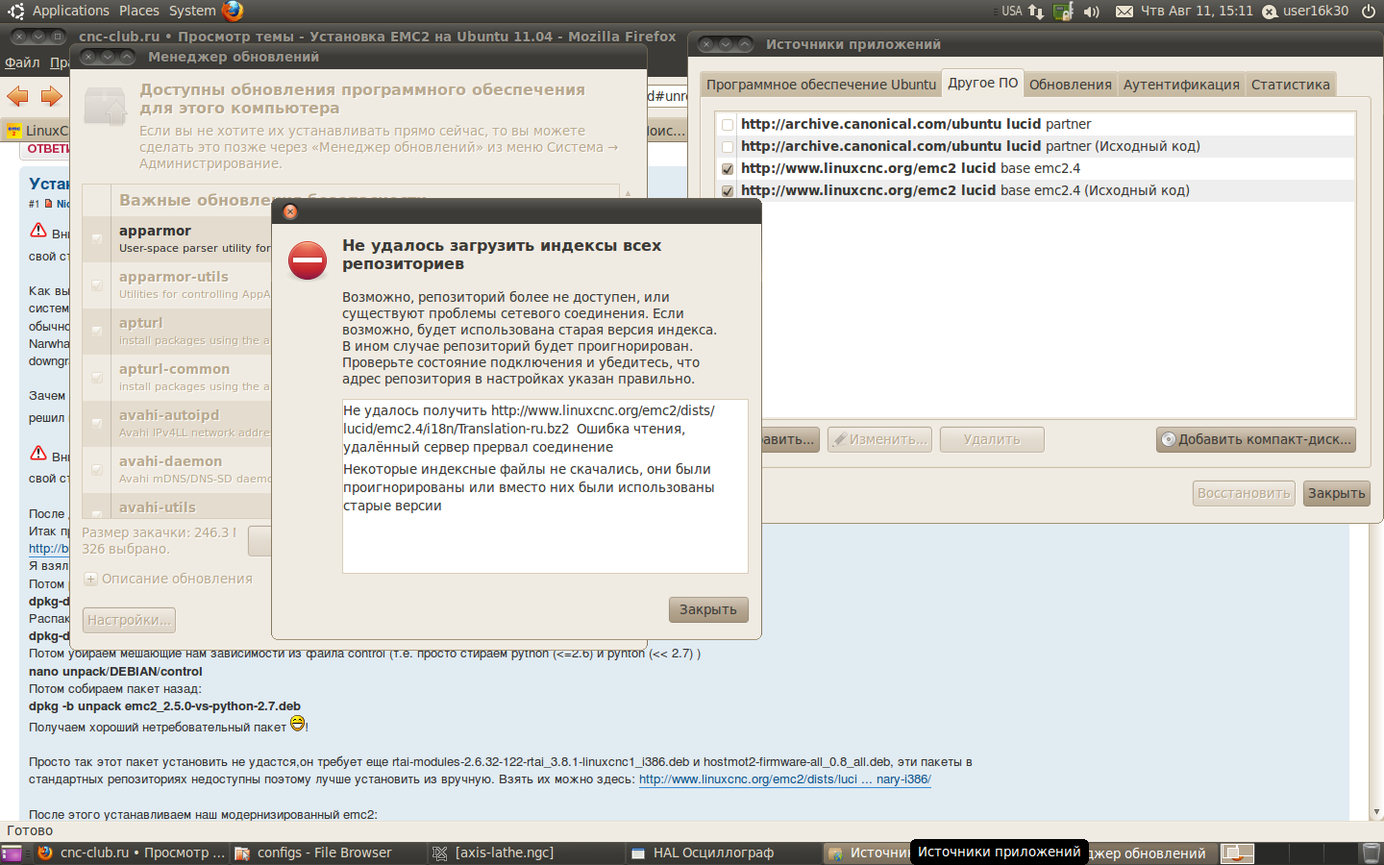Uncheck the linuxcnc.org base emc2.4 repository
1384x865 pixels.
click(x=728, y=169)
